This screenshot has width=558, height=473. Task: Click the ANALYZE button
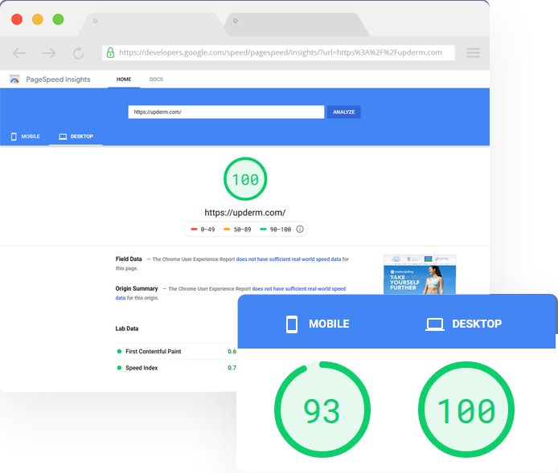pos(344,112)
